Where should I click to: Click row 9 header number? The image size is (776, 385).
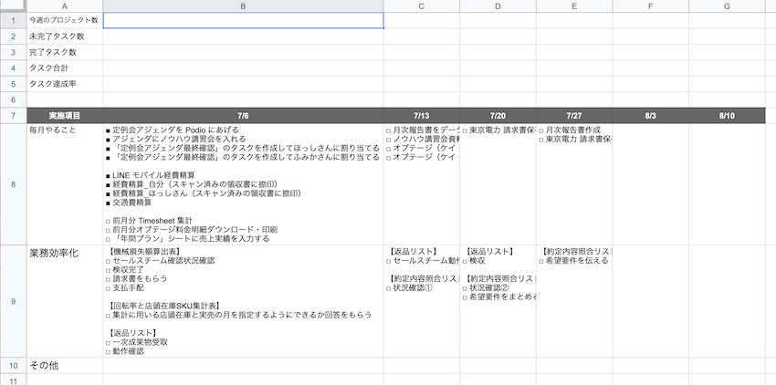coord(12,300)
